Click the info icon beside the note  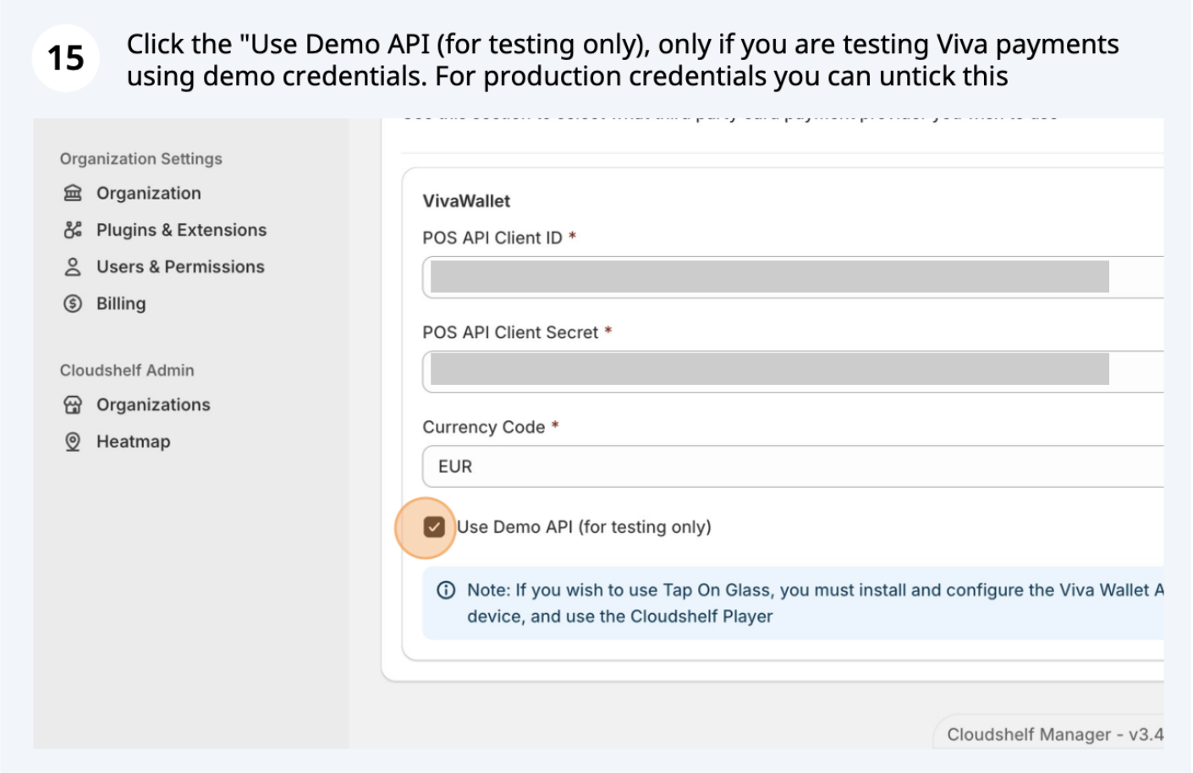(446, 590)
